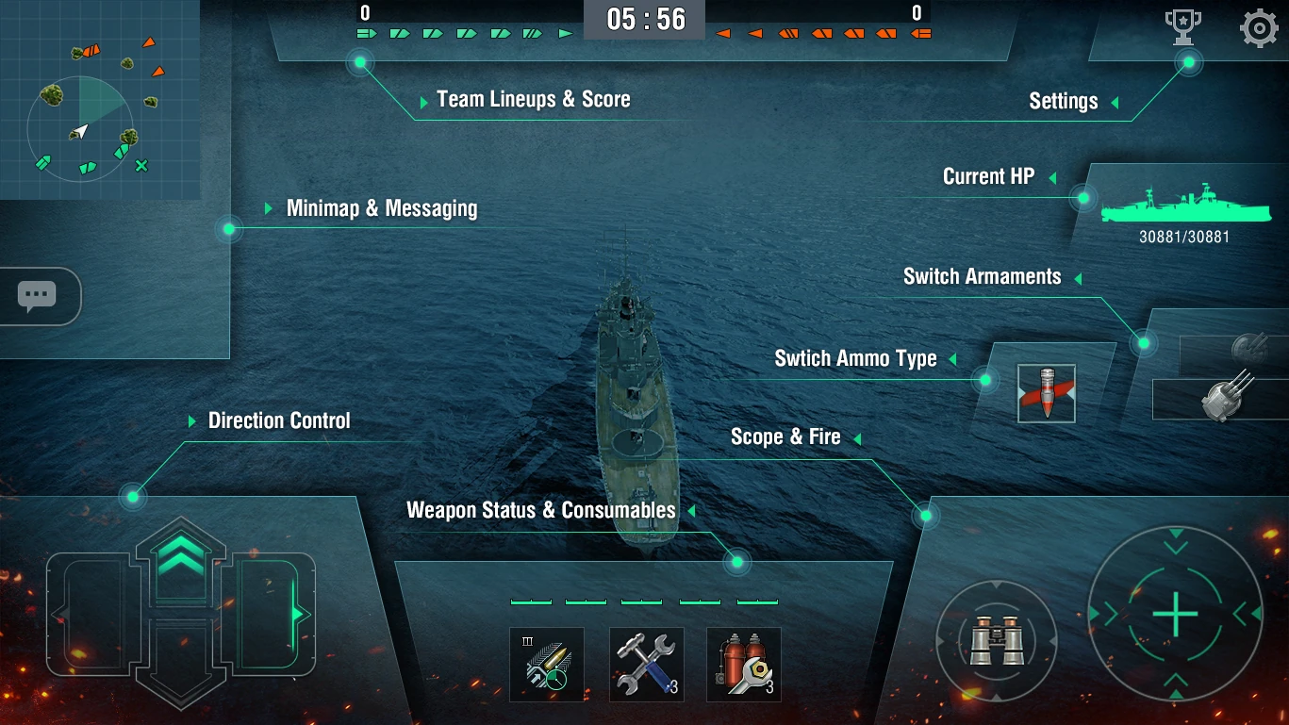Fire using the crosshair button
This screenshot has width=1289, height=725.
click(1175, 615)
